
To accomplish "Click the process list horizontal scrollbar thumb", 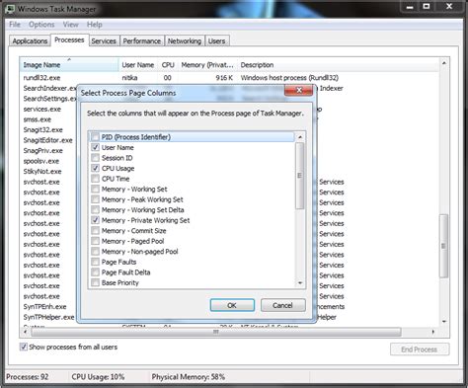I will coord(216,332).
